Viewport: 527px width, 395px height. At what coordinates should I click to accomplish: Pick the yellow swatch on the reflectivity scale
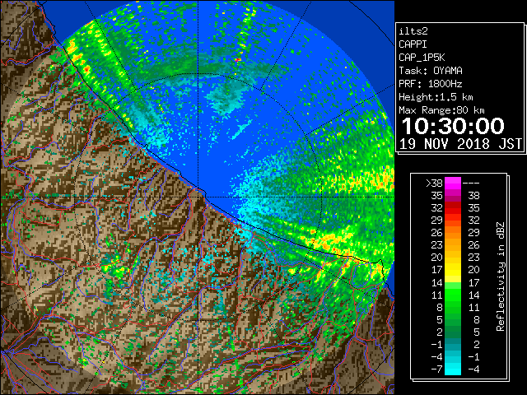tap(453, 270)
